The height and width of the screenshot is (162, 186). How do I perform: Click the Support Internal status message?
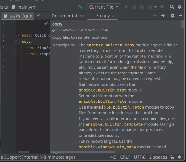coord(37,157)
